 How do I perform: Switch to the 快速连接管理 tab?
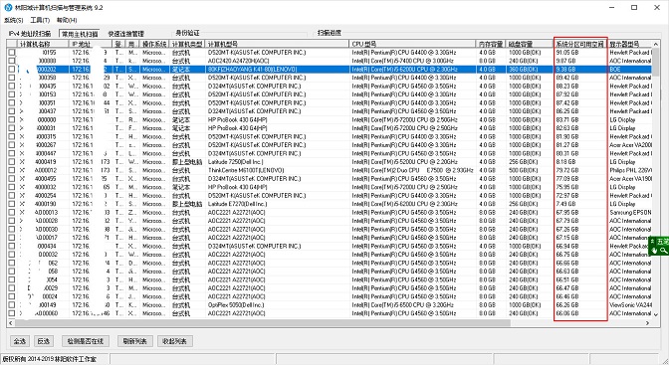click(x=125, y=33)
